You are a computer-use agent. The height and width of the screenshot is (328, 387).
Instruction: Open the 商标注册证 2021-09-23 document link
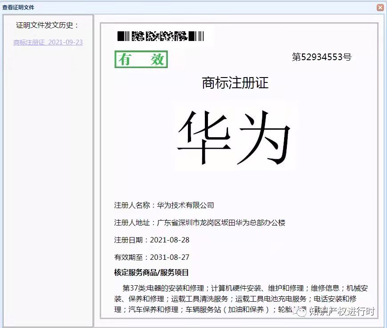(48, 42)
